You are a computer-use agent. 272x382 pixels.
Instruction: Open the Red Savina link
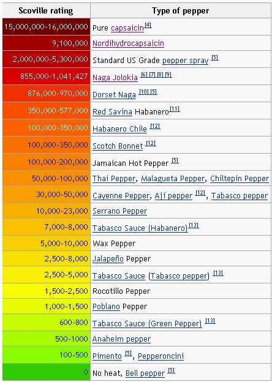coord(112,112)
